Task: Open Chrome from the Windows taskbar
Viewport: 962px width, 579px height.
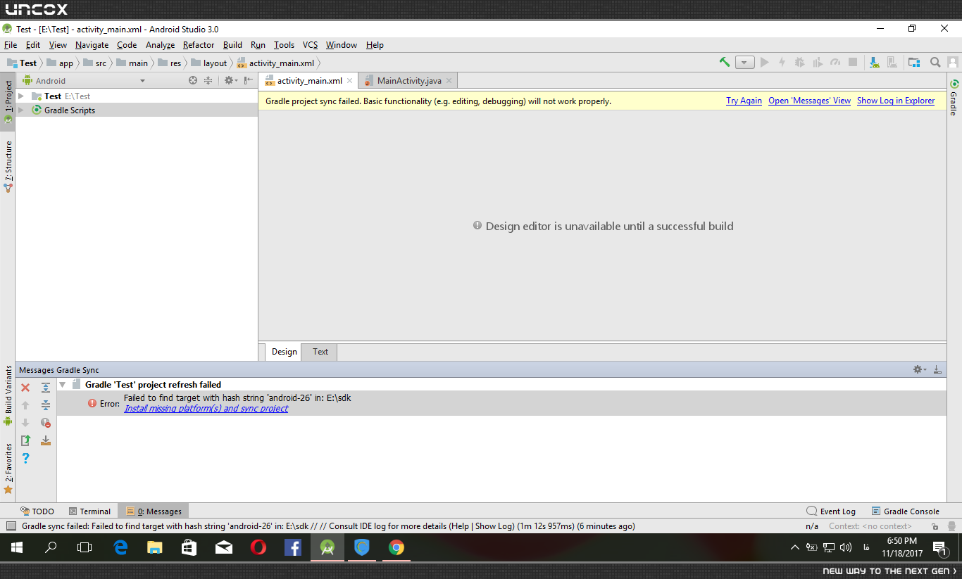Action: [x=396, y=547]
